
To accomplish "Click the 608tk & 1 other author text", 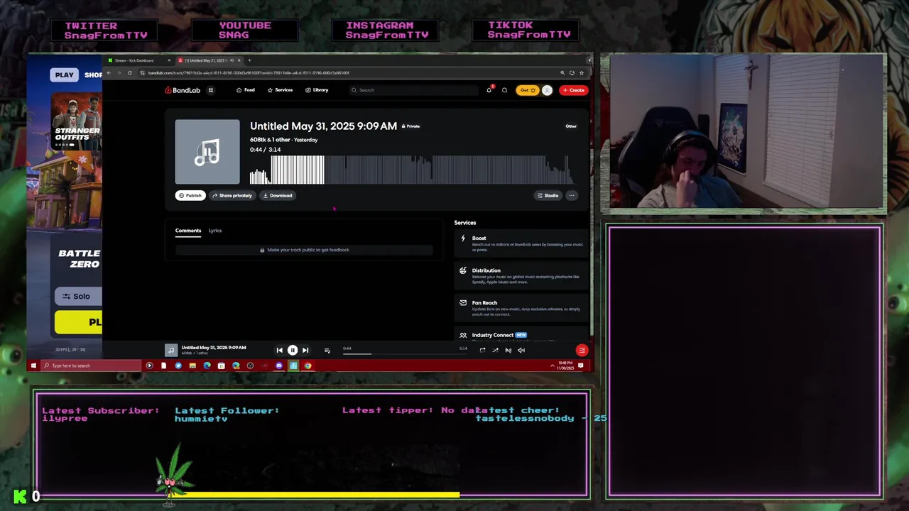I will point(270,140).
